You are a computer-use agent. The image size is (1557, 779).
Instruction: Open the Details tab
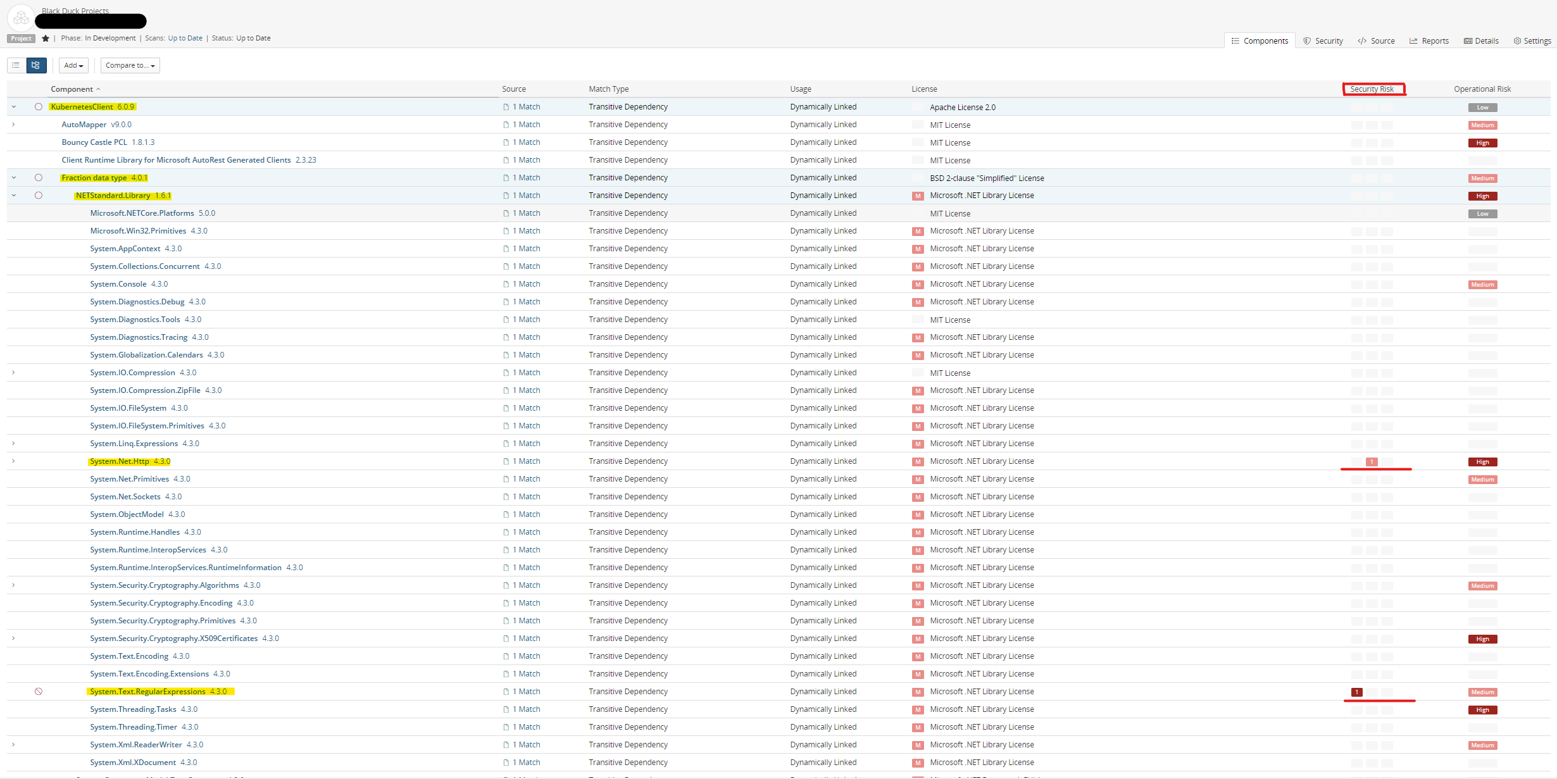pyautogui.click(x=1481, y=41)
